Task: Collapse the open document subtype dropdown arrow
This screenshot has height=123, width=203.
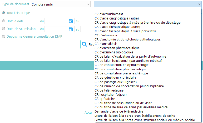Action: point(199,4)
